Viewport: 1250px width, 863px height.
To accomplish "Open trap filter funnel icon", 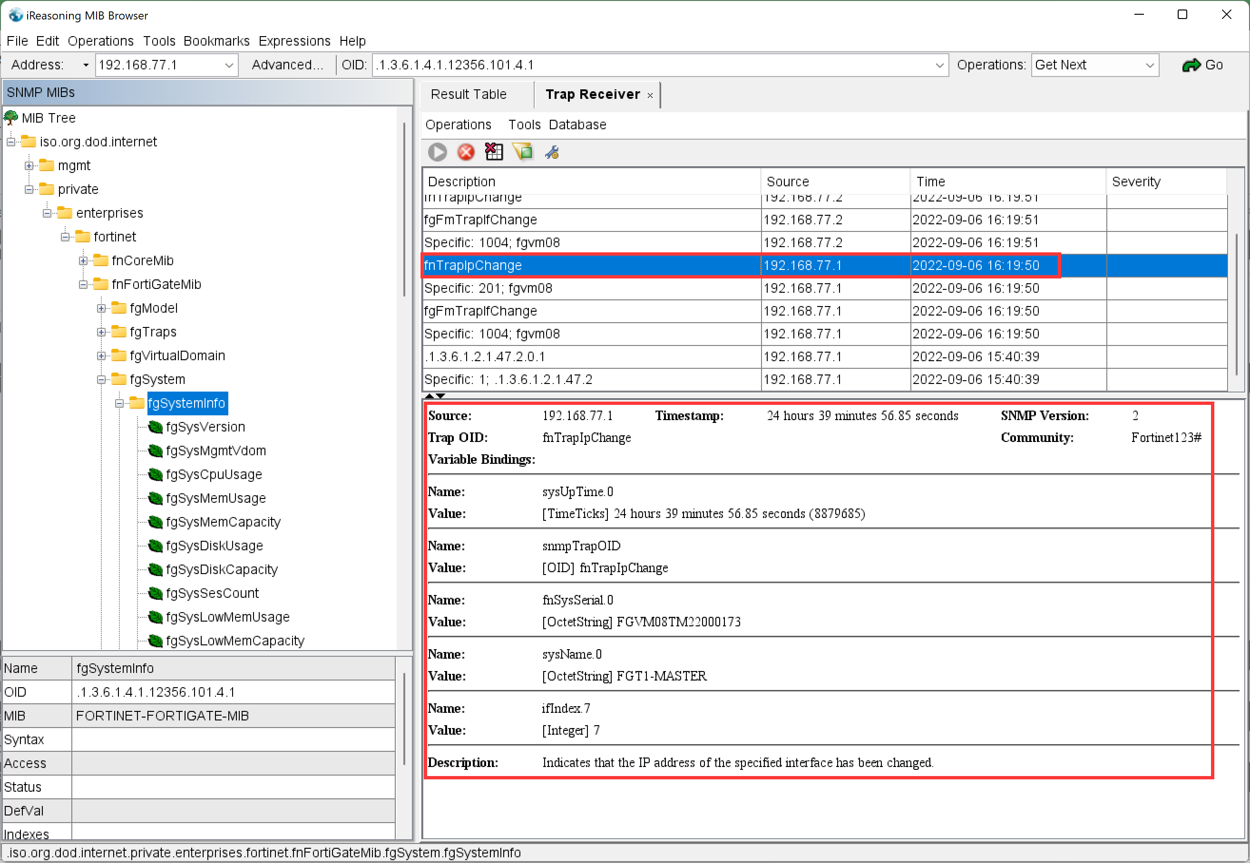I will pyautogui.click(x=523, y=153).
